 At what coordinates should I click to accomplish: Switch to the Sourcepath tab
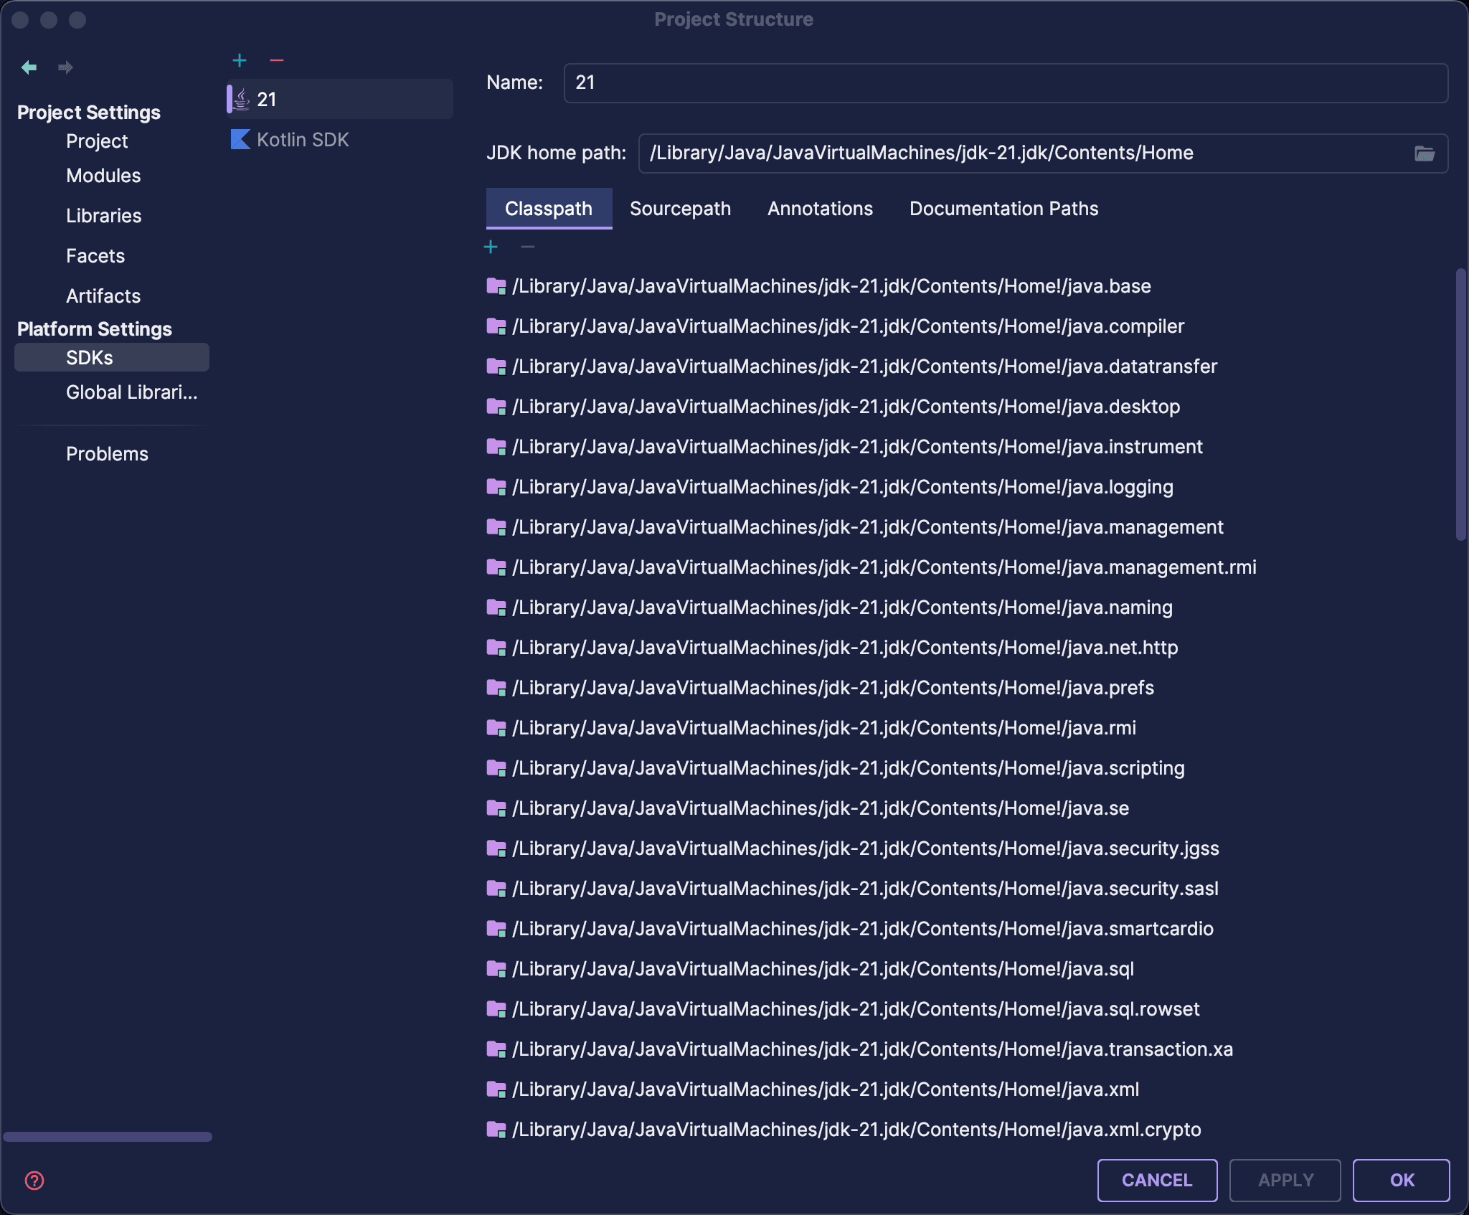(x=680, y=209)
